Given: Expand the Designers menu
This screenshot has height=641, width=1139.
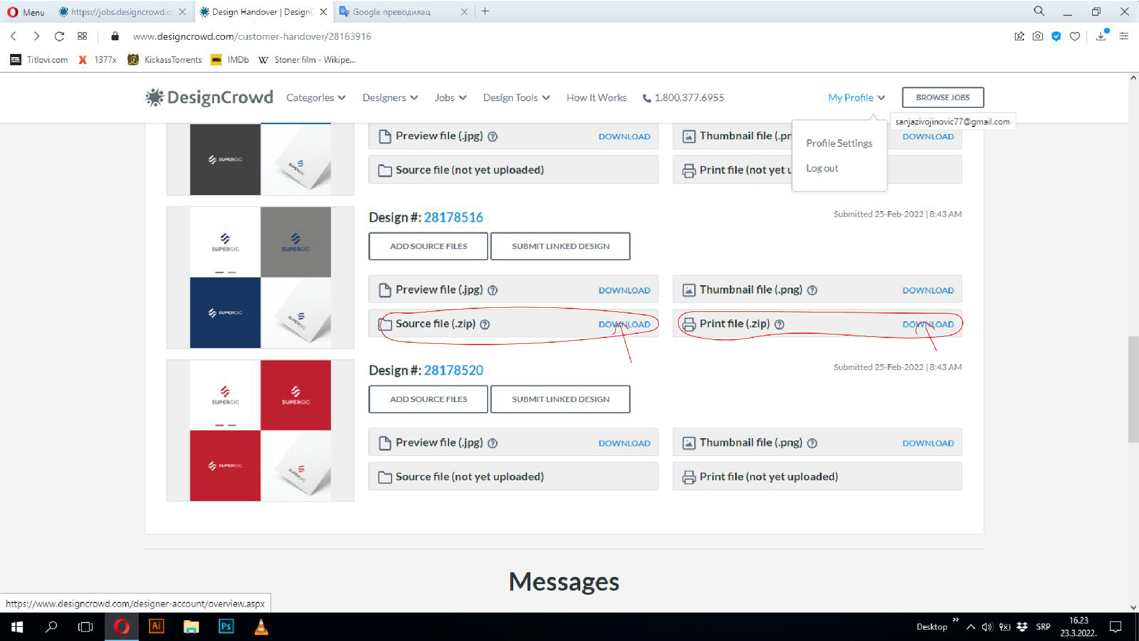Looking at the screenshot, I should point(390,97).
